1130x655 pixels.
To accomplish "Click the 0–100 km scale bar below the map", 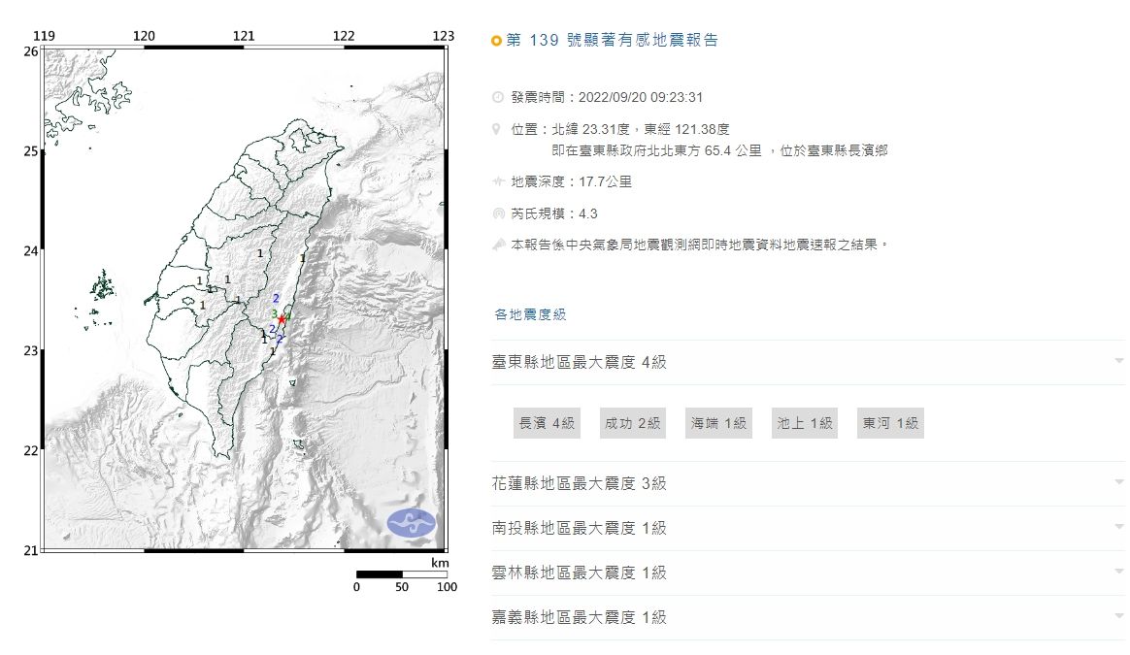I will pyautogui.click(x=401, y=574).
